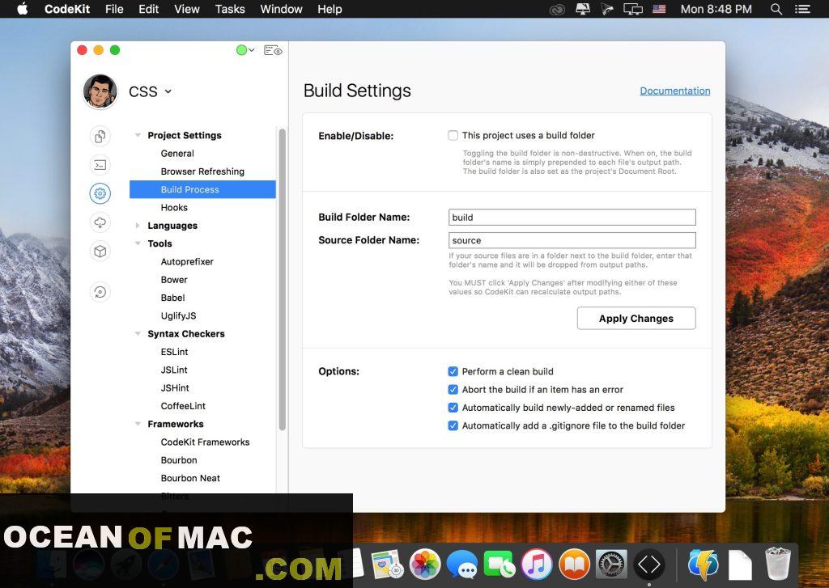Open the Trash from the Dock

click(778, 565)
